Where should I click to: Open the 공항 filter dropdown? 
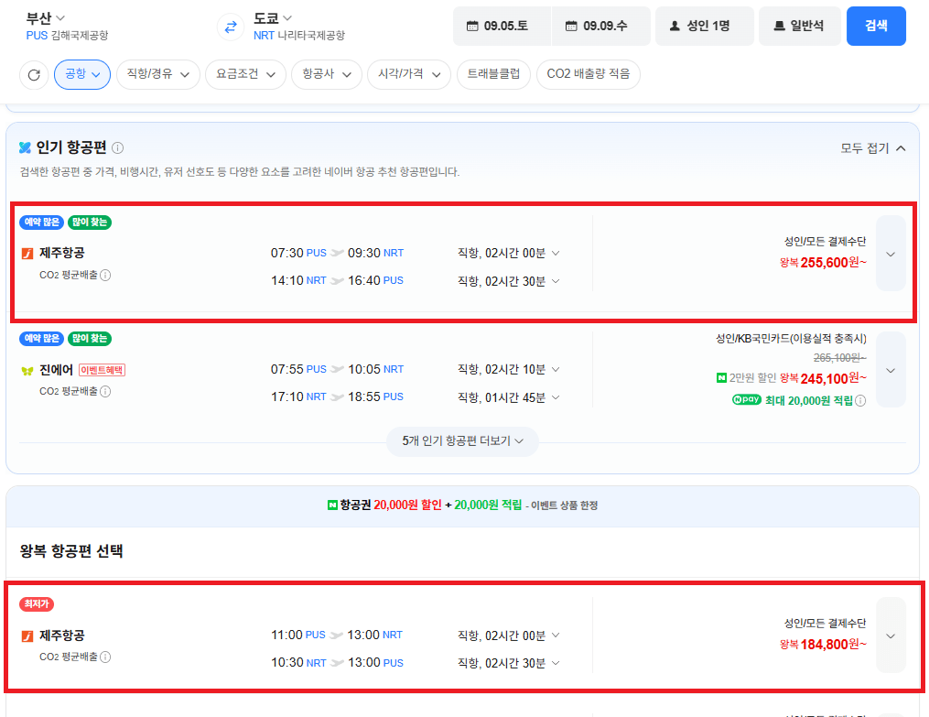pos(82,75)
